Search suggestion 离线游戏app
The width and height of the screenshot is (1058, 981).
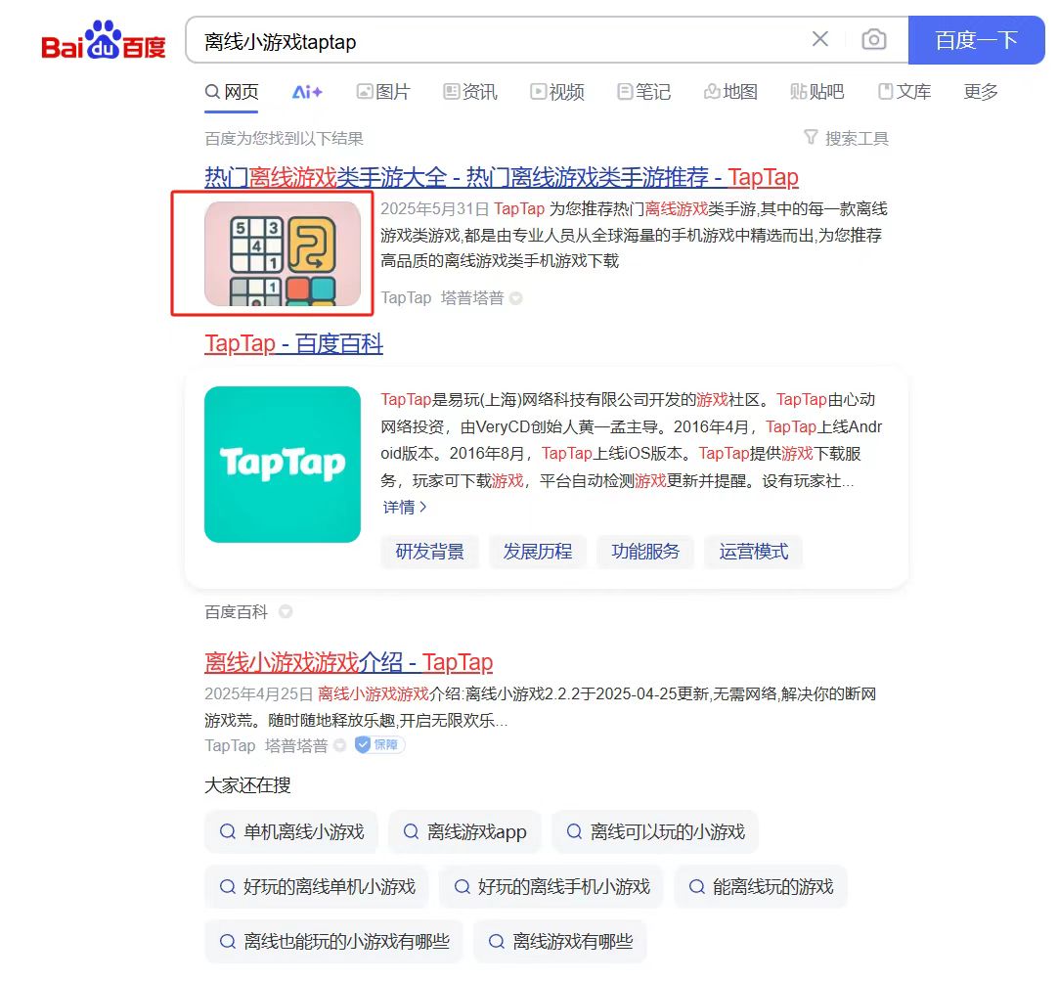tap(464, 832)
